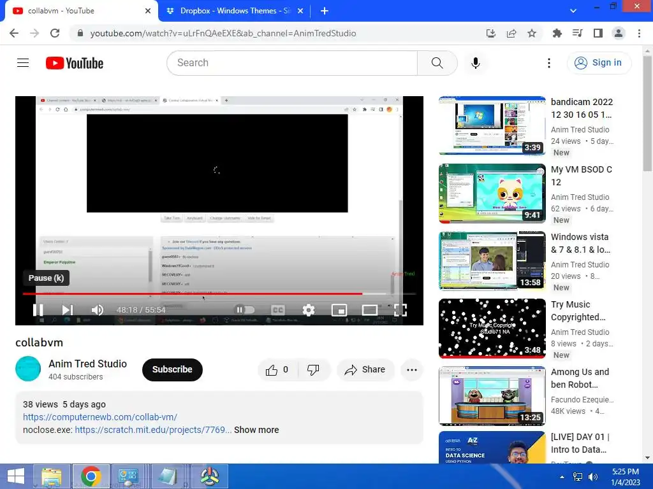Go to the YouTube home logo

[x=75, y=63]
